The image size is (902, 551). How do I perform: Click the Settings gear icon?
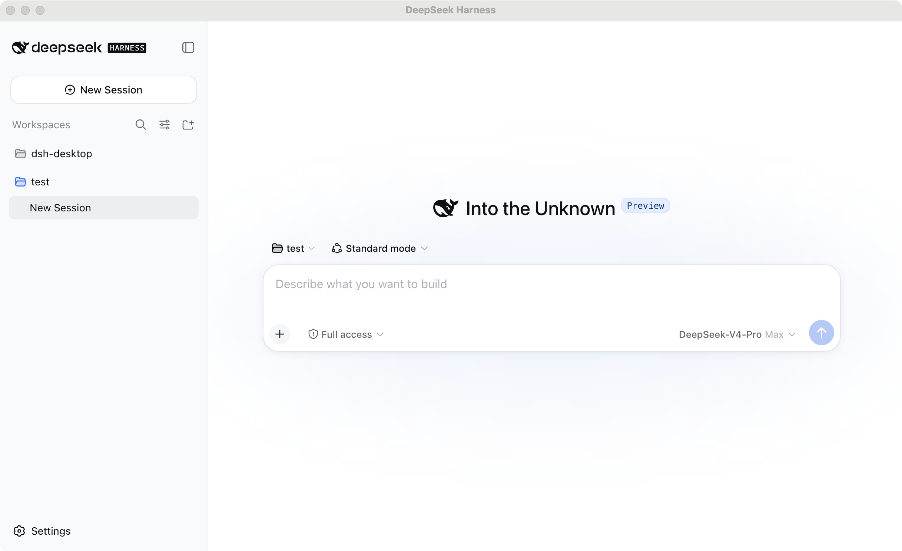coord(19,531)
